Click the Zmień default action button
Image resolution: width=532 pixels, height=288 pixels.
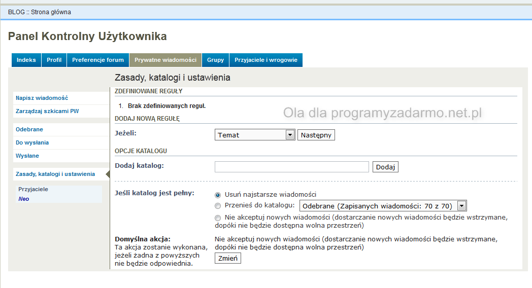(228, 259)
